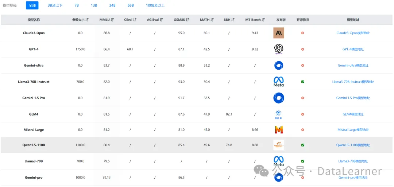Click GPT-4 parameter size 1750.0
Screen dimensions: 394x187
[x=80, y=49]
